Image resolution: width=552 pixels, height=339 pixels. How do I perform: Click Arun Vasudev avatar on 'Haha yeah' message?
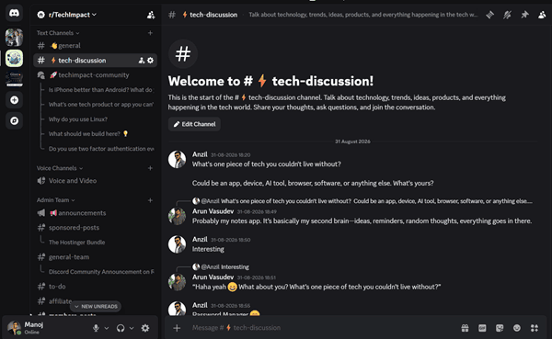click(177, 282)
